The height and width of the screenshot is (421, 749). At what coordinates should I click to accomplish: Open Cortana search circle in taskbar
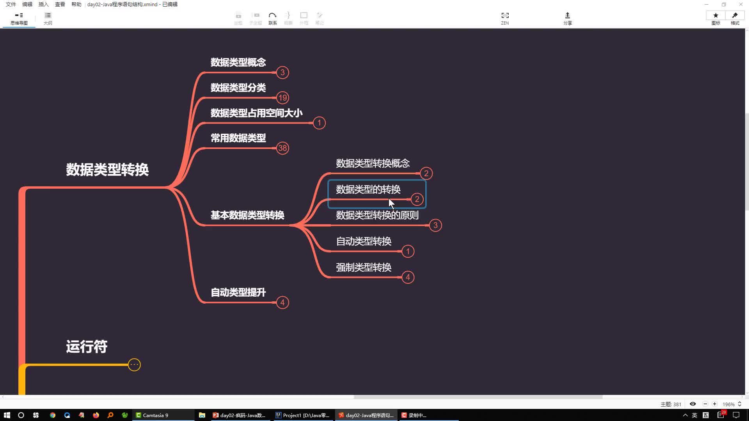(21, 415)
